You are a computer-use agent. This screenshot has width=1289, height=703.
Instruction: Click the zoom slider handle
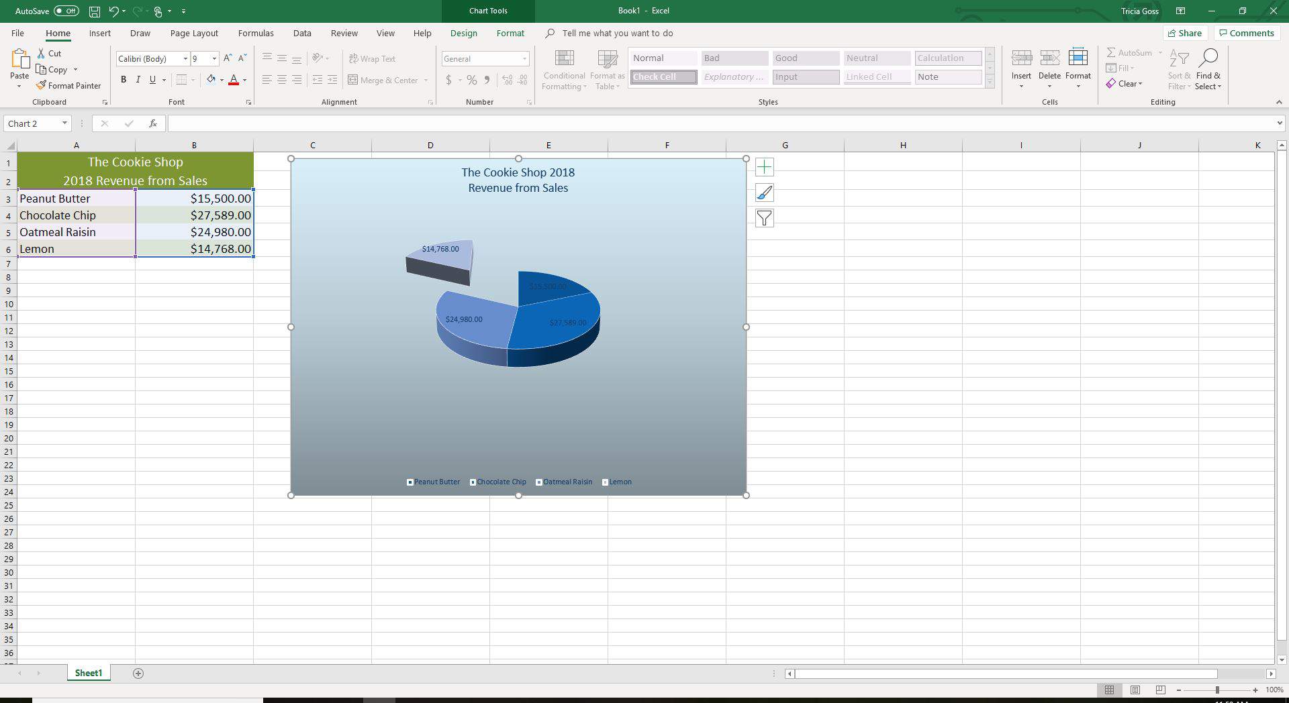[x=1216, y=690]
